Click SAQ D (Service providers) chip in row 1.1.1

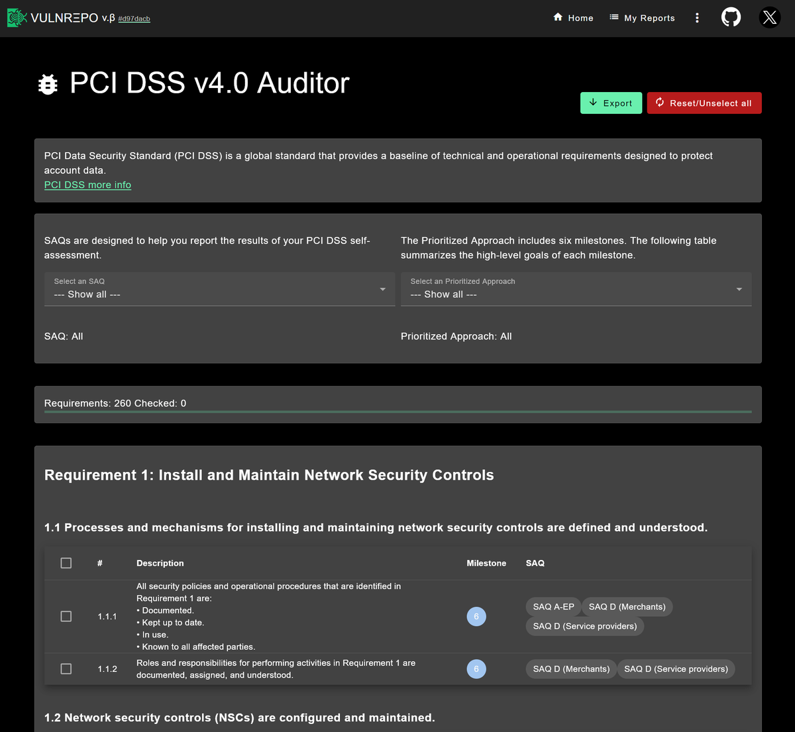pyautogui.click(x=585, y=626)
